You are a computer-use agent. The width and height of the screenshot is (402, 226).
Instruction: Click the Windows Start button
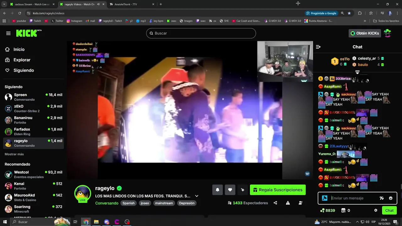click(x=5, y=222)
